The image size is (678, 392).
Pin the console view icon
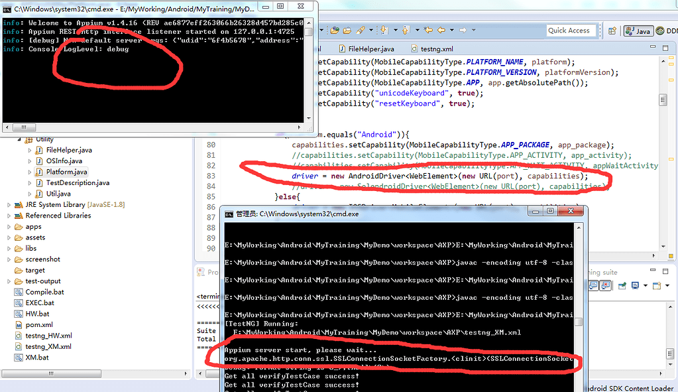(x=622, y=286)
